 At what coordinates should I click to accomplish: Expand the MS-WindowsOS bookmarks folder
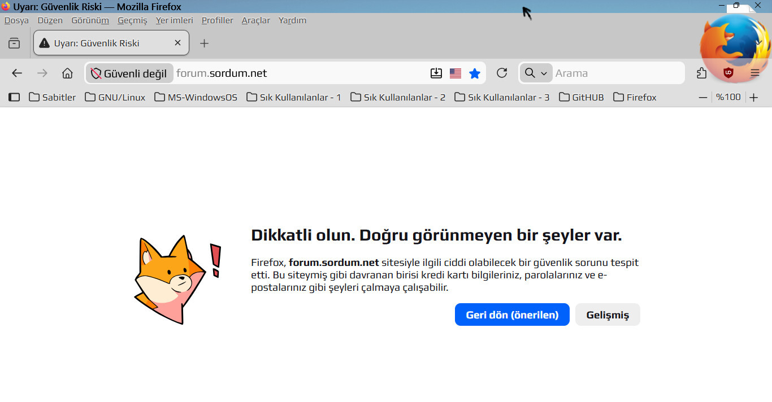point(196,97)
